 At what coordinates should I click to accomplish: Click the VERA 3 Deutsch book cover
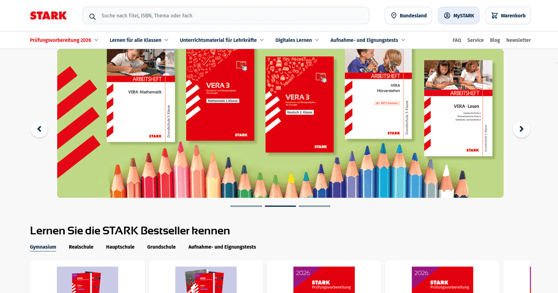tap(299, 105)
